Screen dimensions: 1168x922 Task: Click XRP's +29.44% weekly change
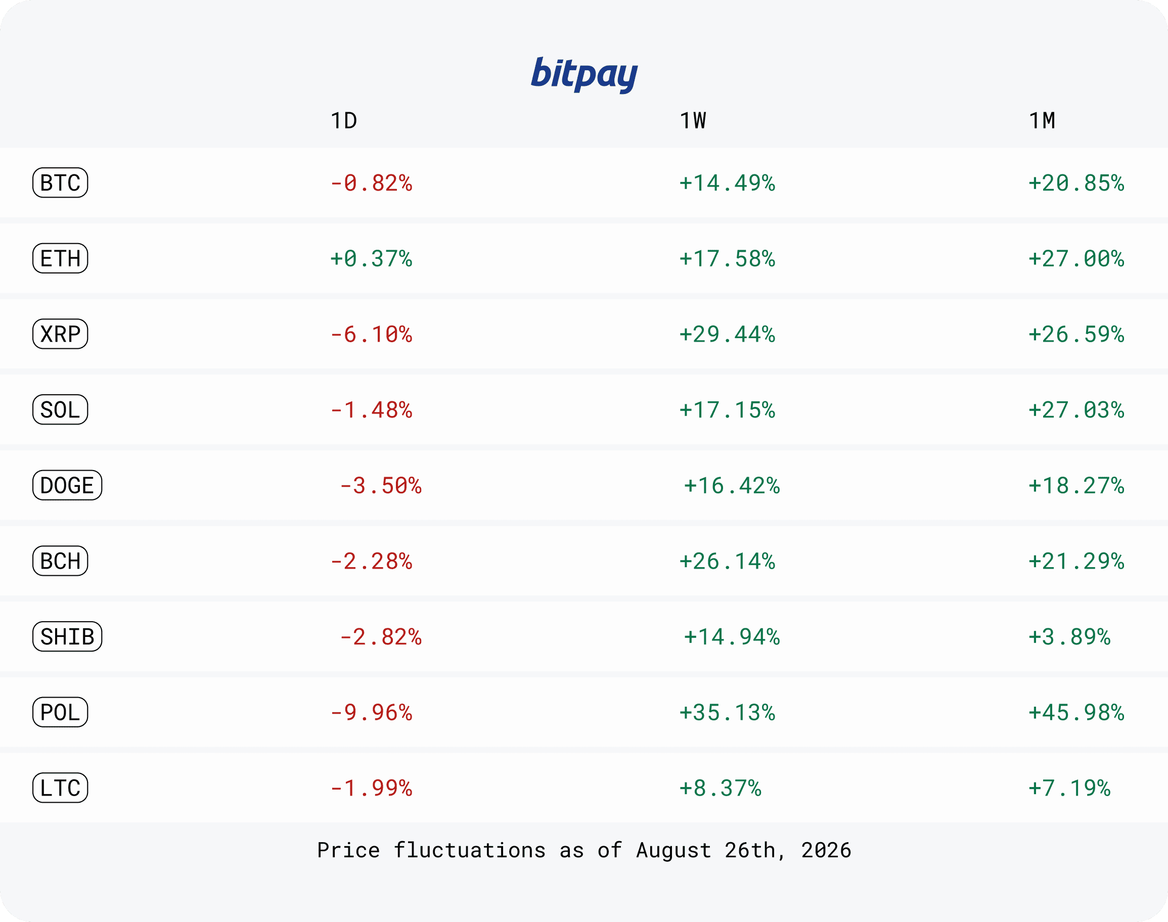pyautogui.click(x=727, y=334)
